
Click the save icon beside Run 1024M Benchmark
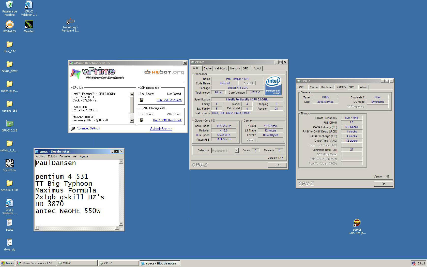tap(142, 120)
